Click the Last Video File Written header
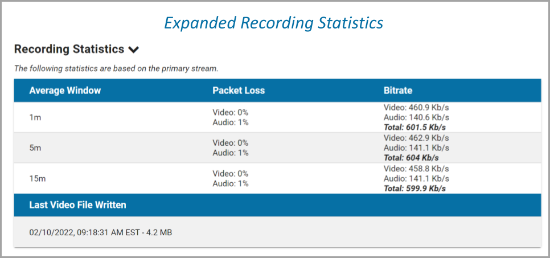 point(77,205)
